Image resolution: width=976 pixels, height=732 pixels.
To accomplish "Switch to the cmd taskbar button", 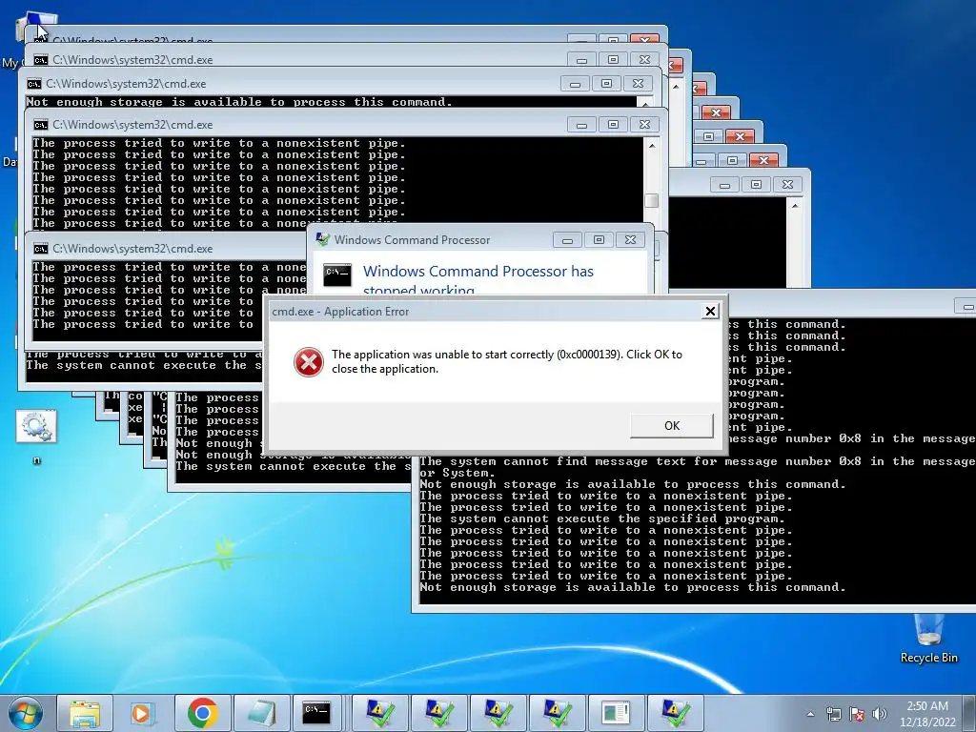I will [317, 713].
